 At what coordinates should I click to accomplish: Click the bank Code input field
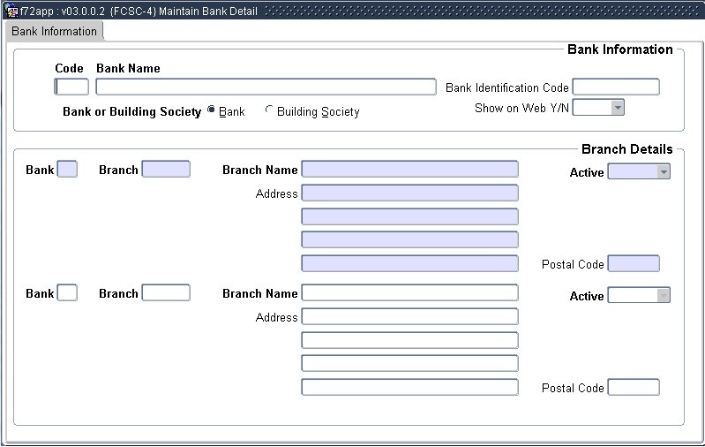[71, 87]
